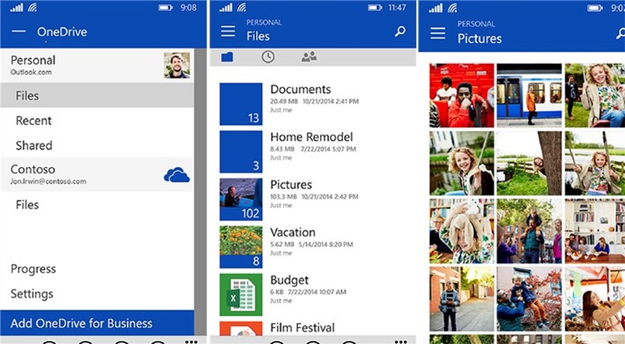Open hamburger menu on Pictures screen

pyautogui.click(x=438, y=34)
